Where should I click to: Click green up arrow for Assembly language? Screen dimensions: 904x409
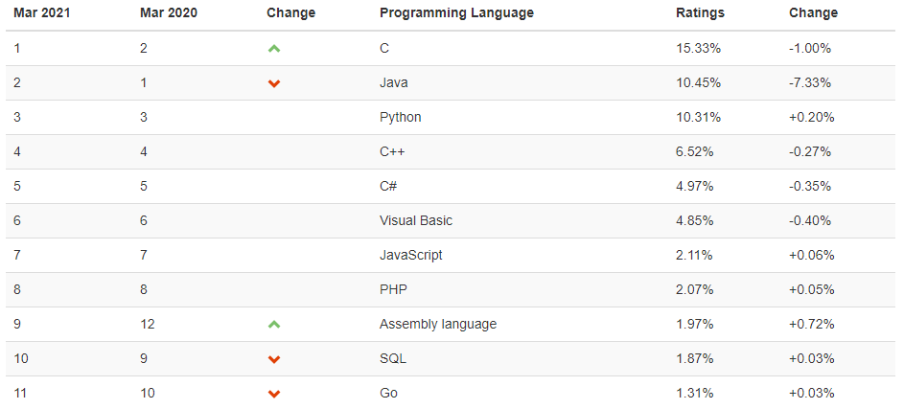coord(274,325)
